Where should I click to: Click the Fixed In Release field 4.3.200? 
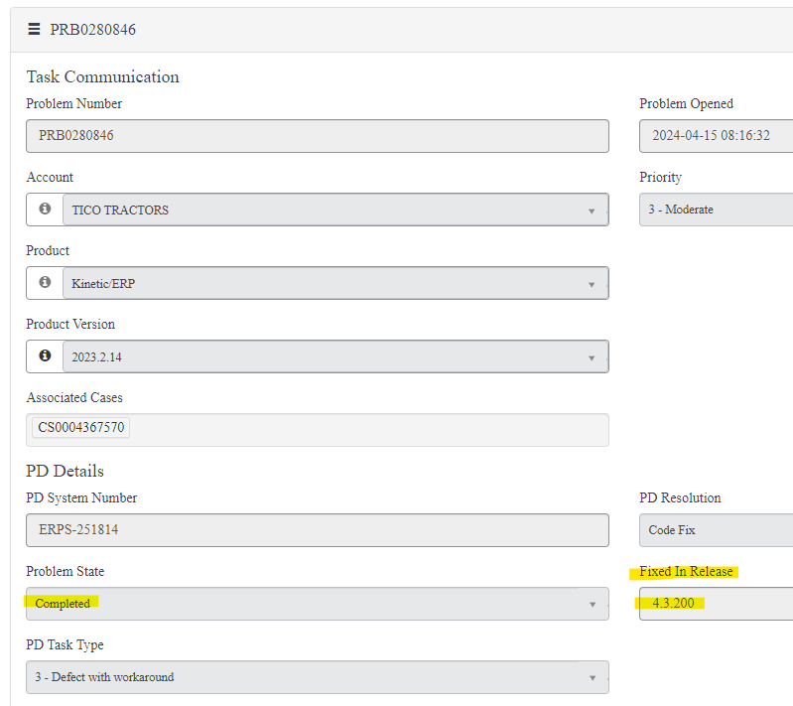[x=715, y=604]
